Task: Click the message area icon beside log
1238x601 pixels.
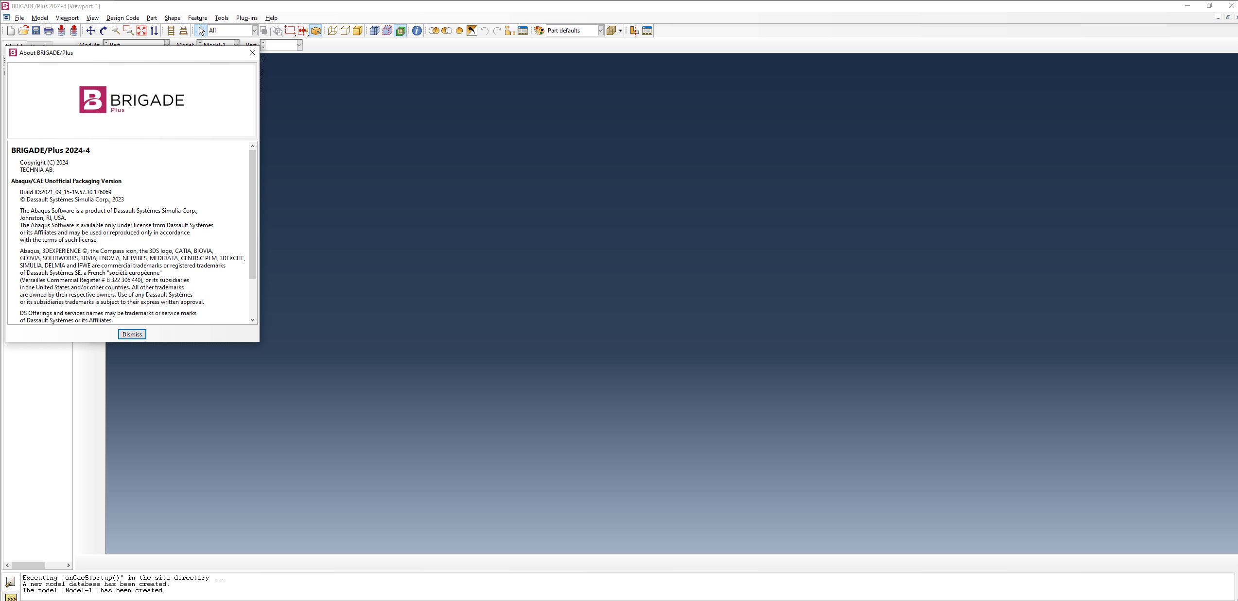Action: pyautogui.click(x=10, y=582)
